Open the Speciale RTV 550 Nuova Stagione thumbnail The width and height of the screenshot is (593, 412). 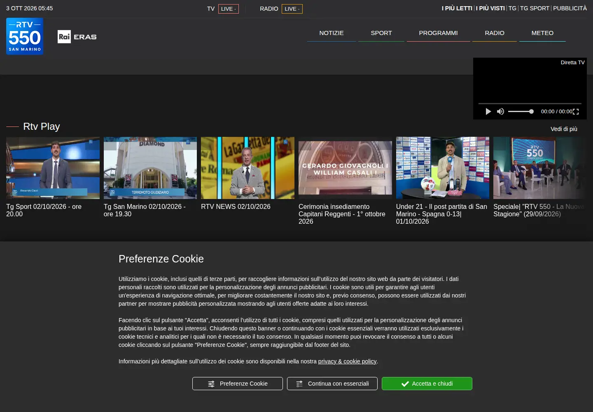pyautogui.click(x=540, y=168)
